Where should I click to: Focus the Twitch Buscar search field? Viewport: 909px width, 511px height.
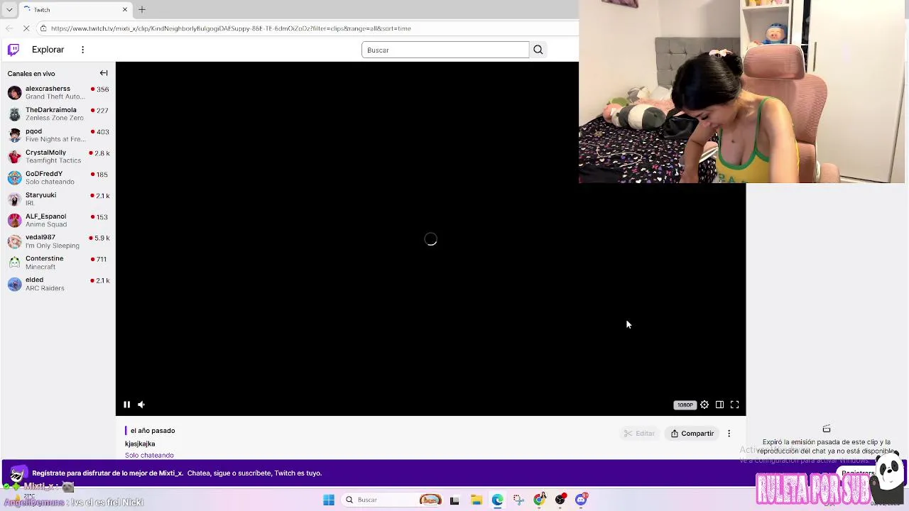[x=445, y=50]
